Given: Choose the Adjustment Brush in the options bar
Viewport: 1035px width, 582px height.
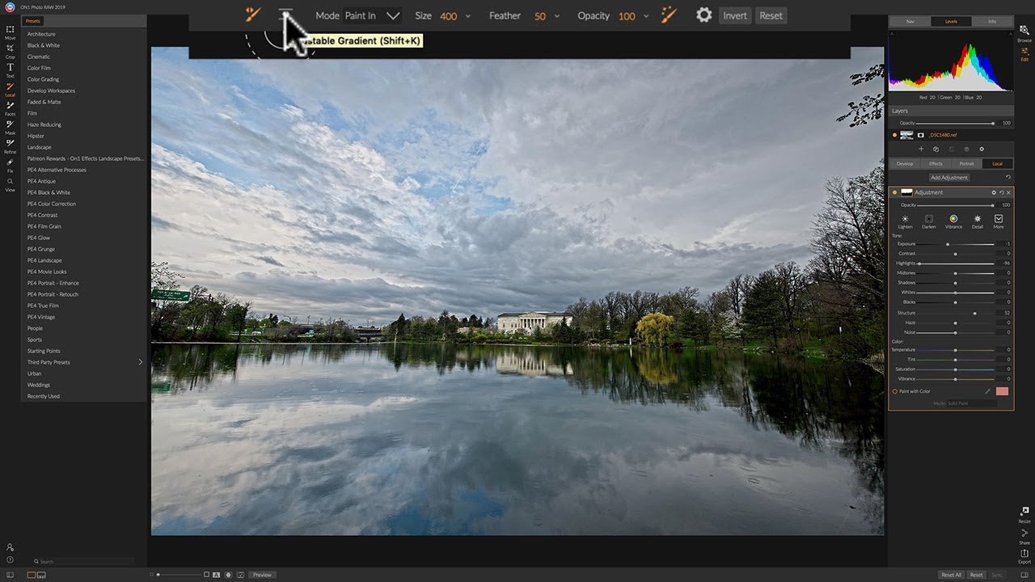Looking at the screenshot, I should pyautogui.click(x=253, y=15).
